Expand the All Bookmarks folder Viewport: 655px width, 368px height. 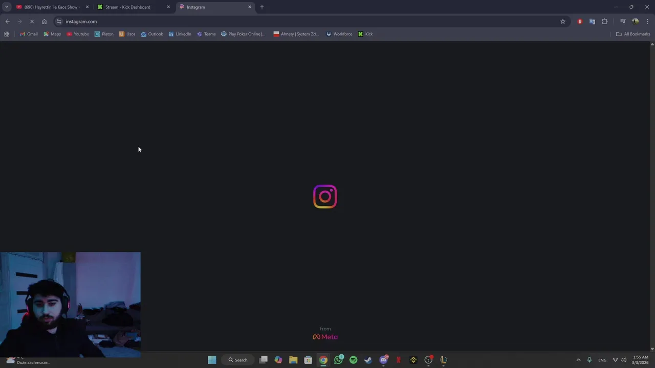pyautogui.click(x=633, y=34)
